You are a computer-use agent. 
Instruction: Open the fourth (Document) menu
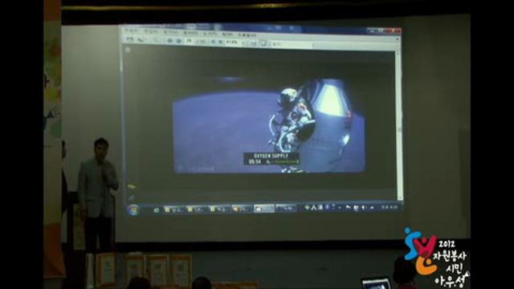[190, 33]
